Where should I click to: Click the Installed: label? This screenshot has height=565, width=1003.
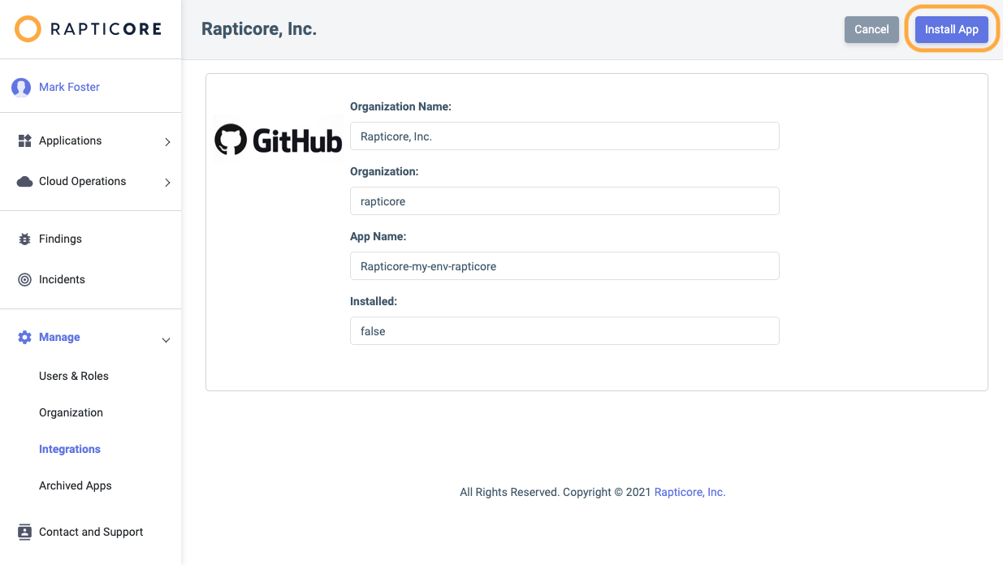[x=374, y=301]
